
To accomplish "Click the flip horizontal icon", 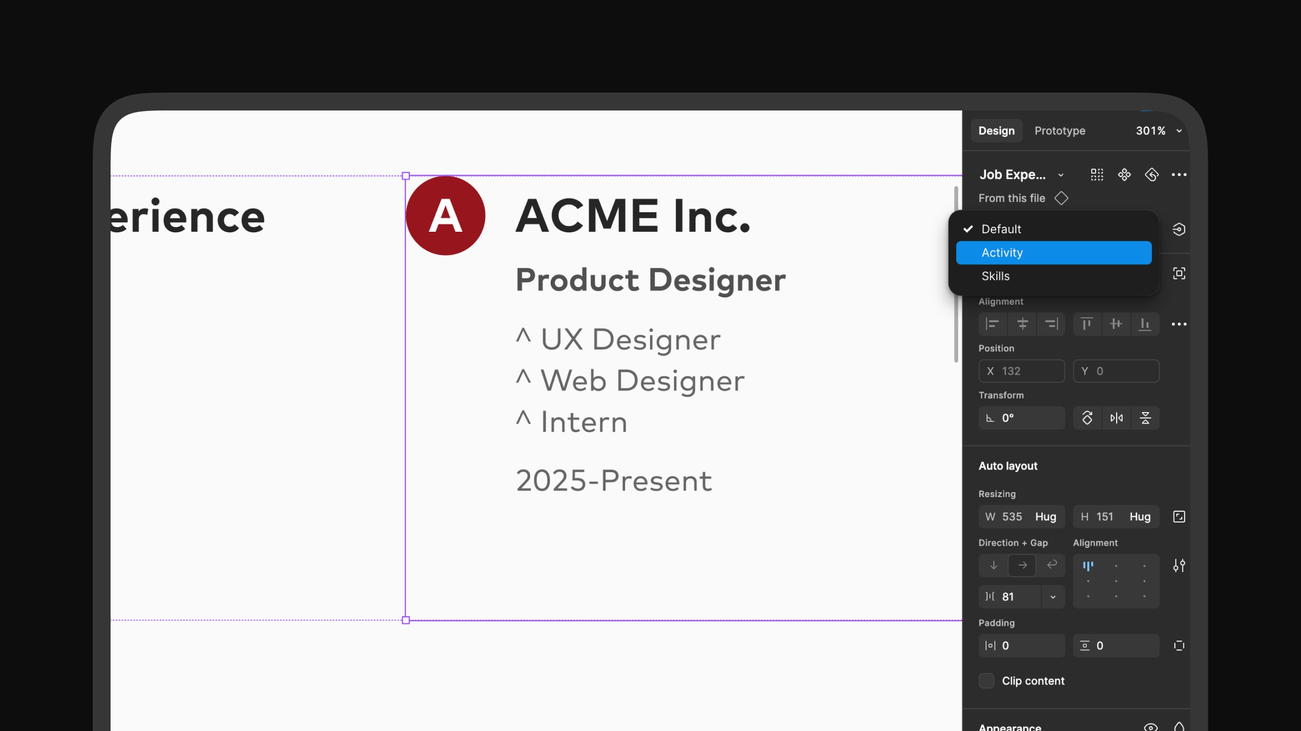I will point(1116,418).
